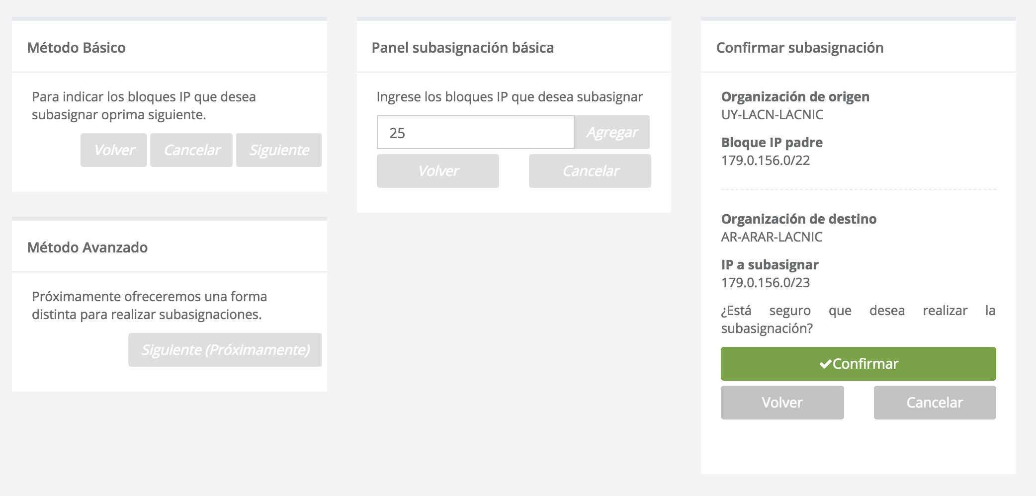The width and height of the screenshot is (1036, 496).
Task: Click the Panel subasignación básica header
Action: [462, 48]
